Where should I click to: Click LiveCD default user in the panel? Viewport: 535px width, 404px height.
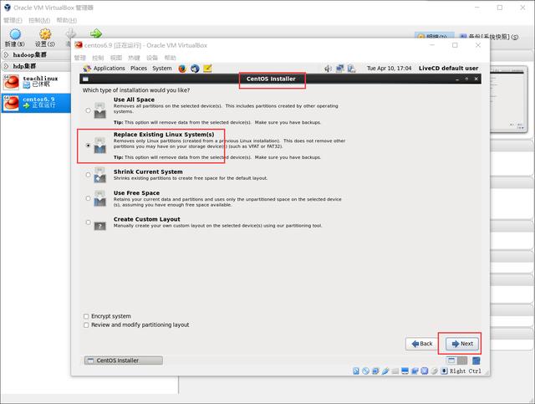click(x=448, y=69)
